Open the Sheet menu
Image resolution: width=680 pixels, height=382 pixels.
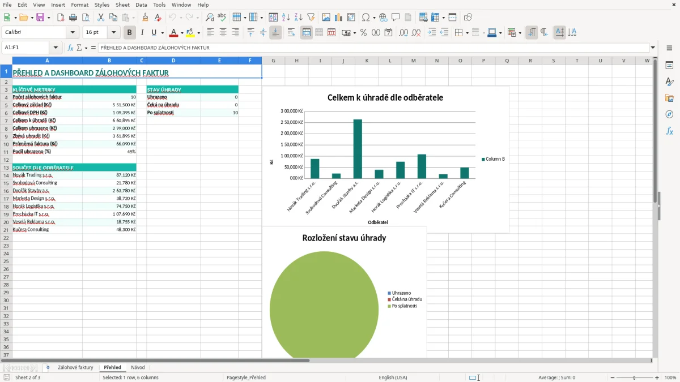(122, 5)
